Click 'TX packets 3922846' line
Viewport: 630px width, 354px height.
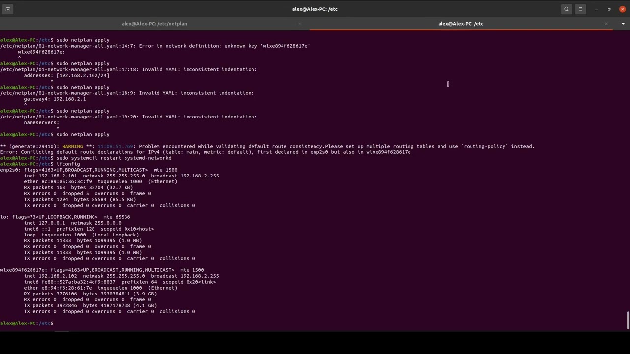tap(90, 305)
